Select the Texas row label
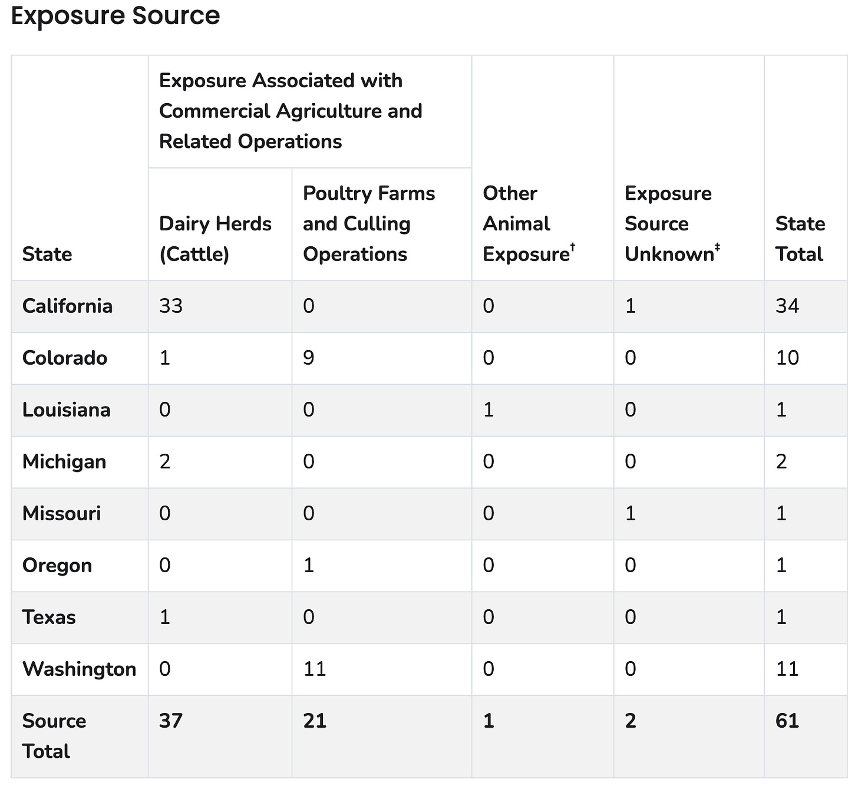 [x=49, y=617]
